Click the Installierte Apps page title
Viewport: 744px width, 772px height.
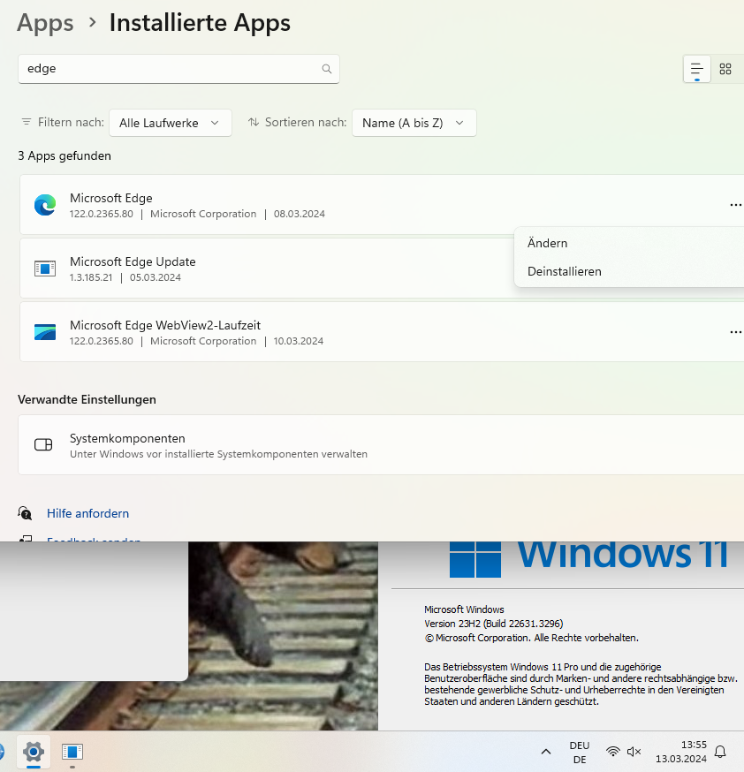[200, 23]
